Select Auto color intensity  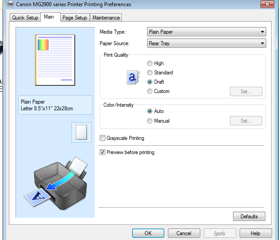click(x=150, y=111)
